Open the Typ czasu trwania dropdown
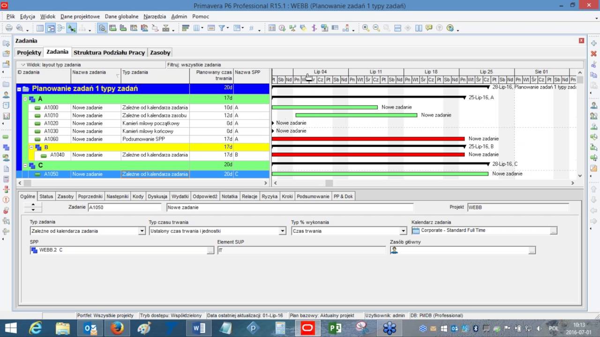 [282, 231]
